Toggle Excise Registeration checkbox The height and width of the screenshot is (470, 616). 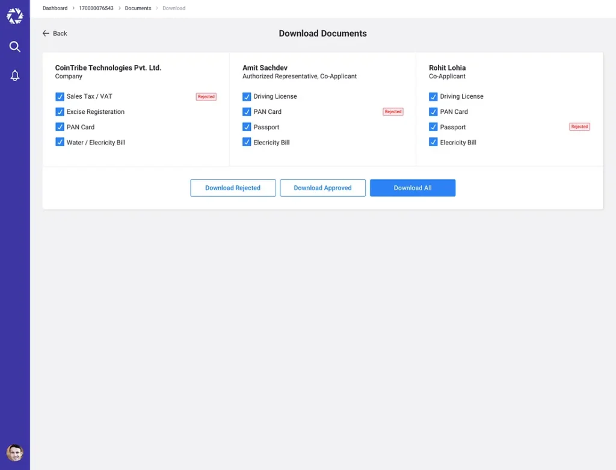pyautogui.click(x=60, y=112)
